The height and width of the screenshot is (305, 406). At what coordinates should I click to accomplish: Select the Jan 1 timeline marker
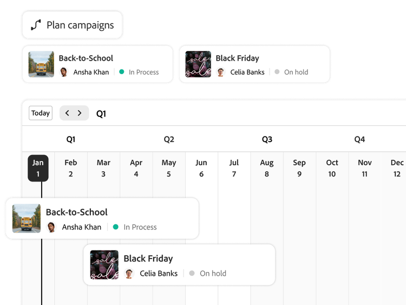coord(38,168)
